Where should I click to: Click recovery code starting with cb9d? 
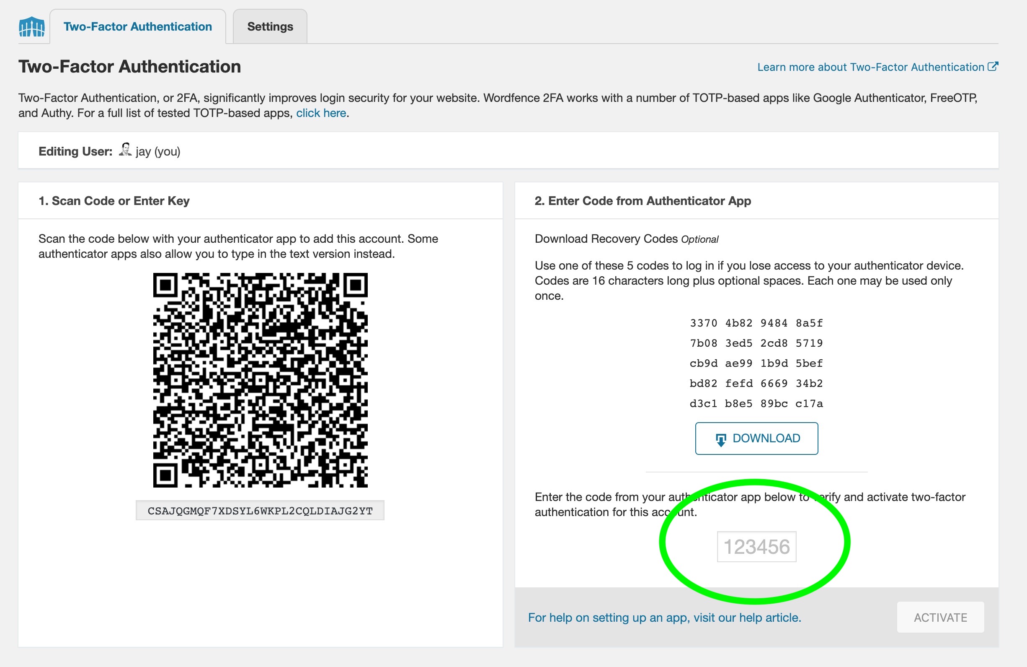click(756, 363)
